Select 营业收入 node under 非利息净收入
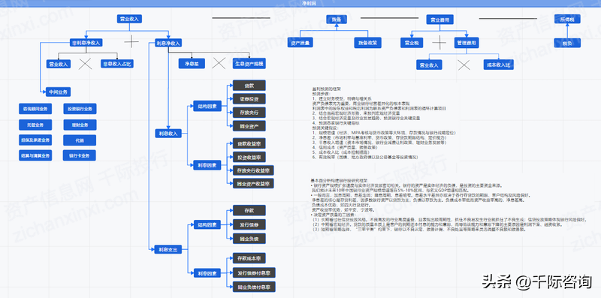This screenshot has height=298, width=601. [x=59, y=64]
